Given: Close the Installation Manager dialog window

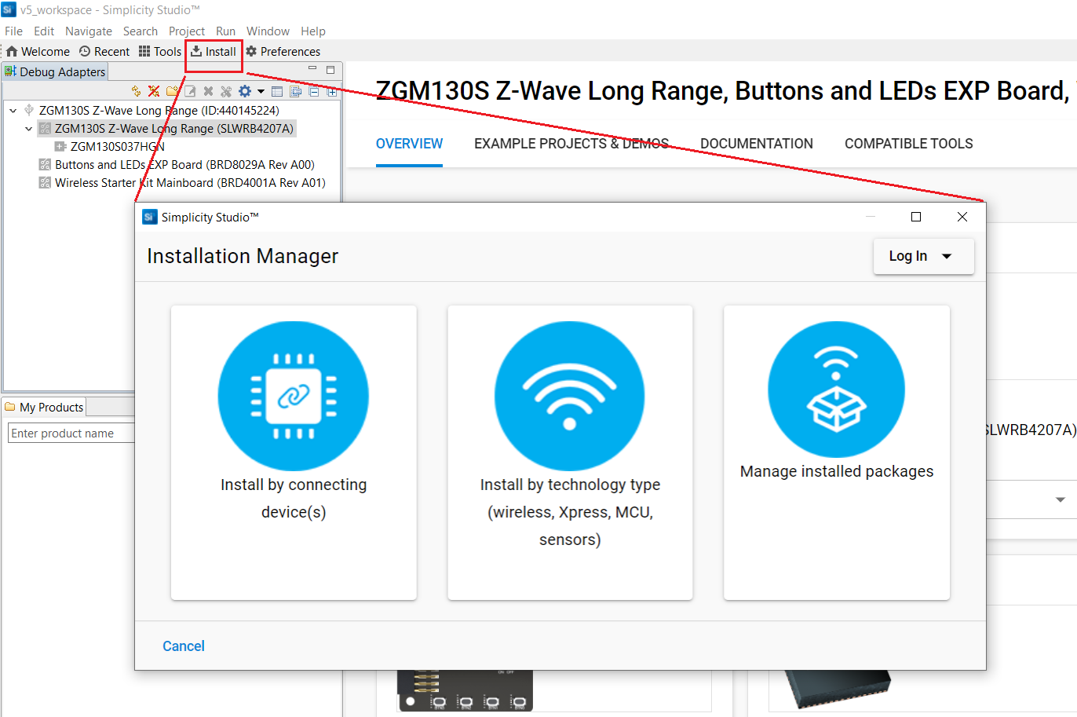Looking at the screenshot, I should (x=962, y=217).
